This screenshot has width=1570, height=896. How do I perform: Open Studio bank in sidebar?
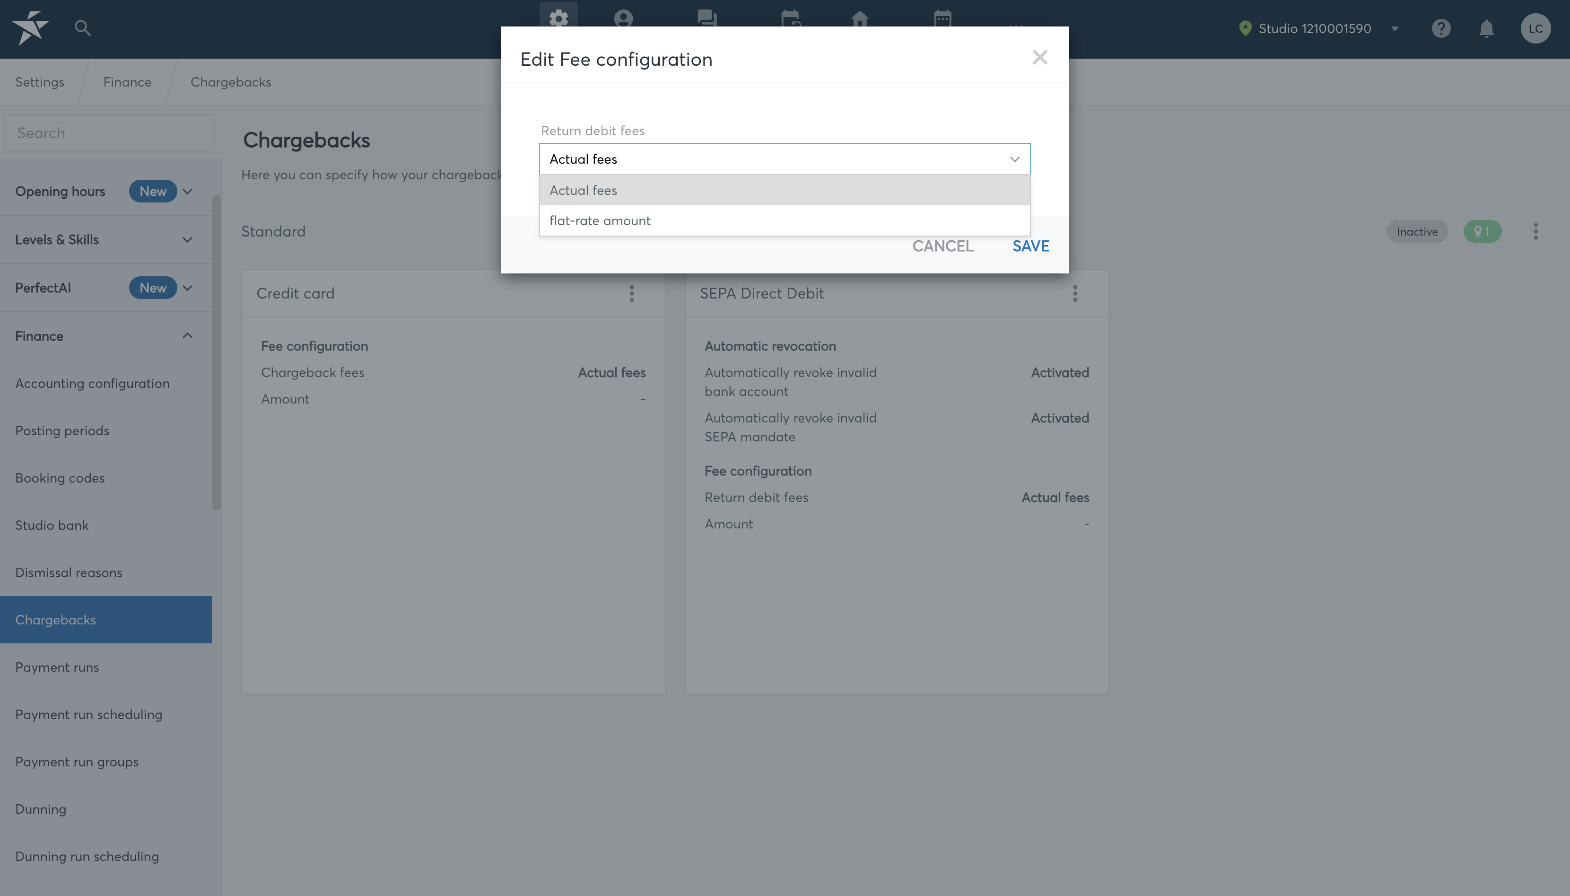[106, 525]
